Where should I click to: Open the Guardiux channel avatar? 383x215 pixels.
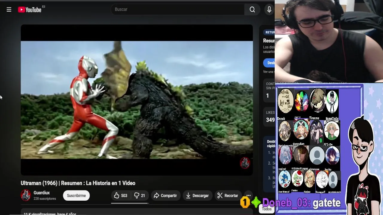pos(26,196)
